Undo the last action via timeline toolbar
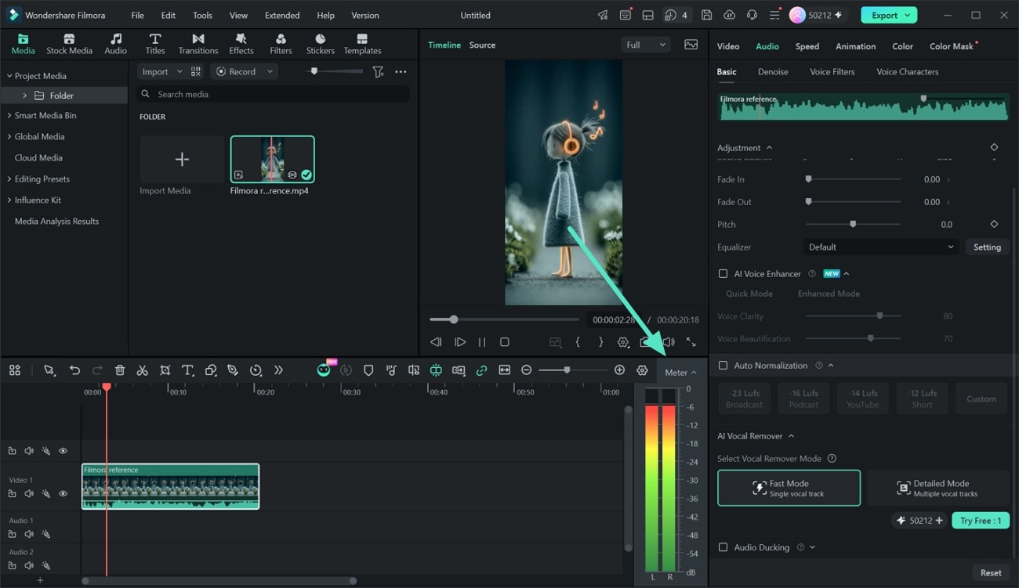This screenshot has height=588, width=1019. (74, 370)
